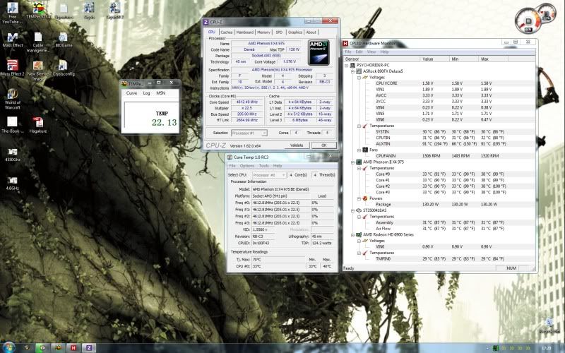Open the View menu in HWMonitor
This screenshot has width=565, height=353.
[x=371, y=52]
